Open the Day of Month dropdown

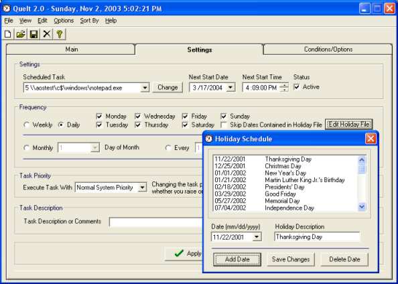click(95, 148)
